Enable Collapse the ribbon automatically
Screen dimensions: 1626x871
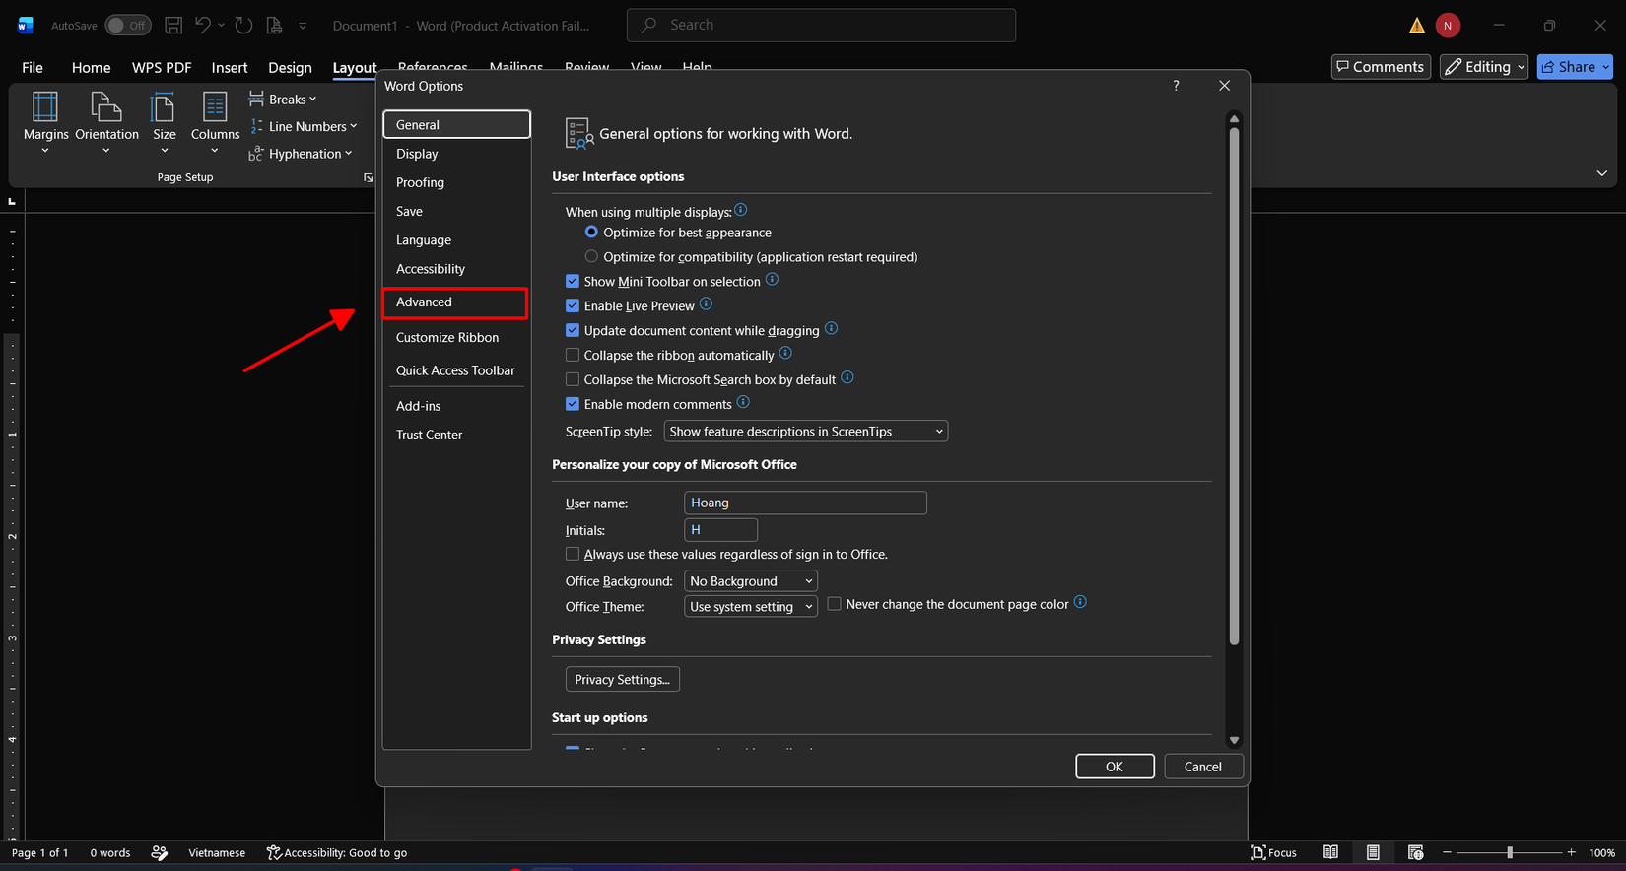click(573, 355)
